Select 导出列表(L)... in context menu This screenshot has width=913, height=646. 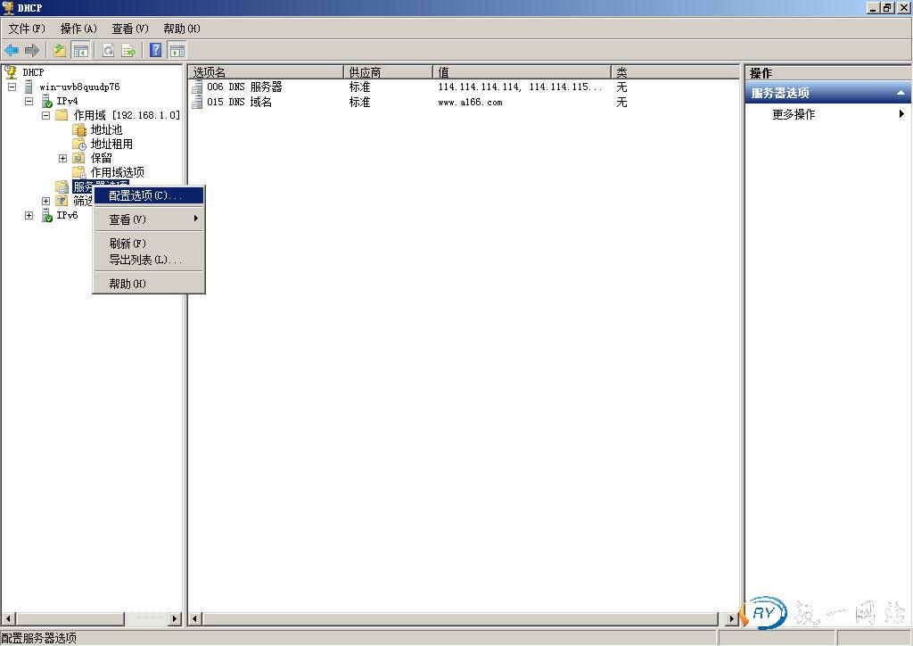pyautogui.click(x=144, y=260)
